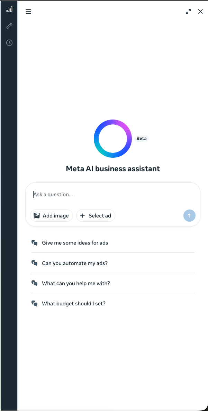Screen dimensions: 208x411
Task: Click the pencil edit icon in sidebar
Action: tap(9, 26)
